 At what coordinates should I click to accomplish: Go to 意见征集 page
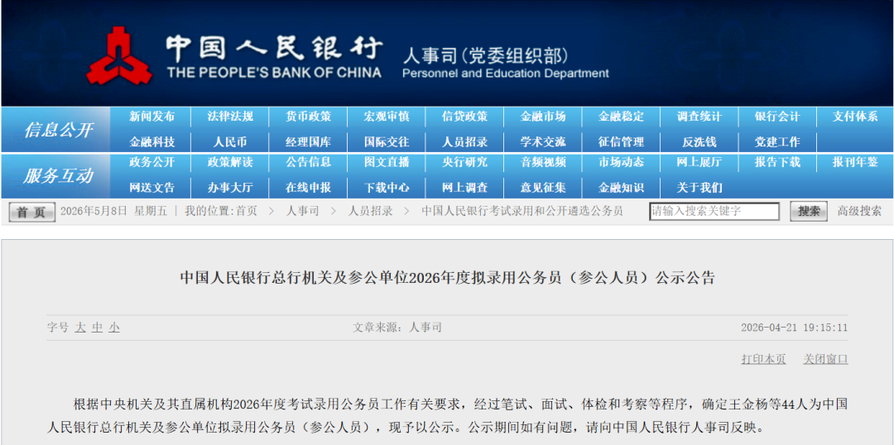(x=543, y=188)
